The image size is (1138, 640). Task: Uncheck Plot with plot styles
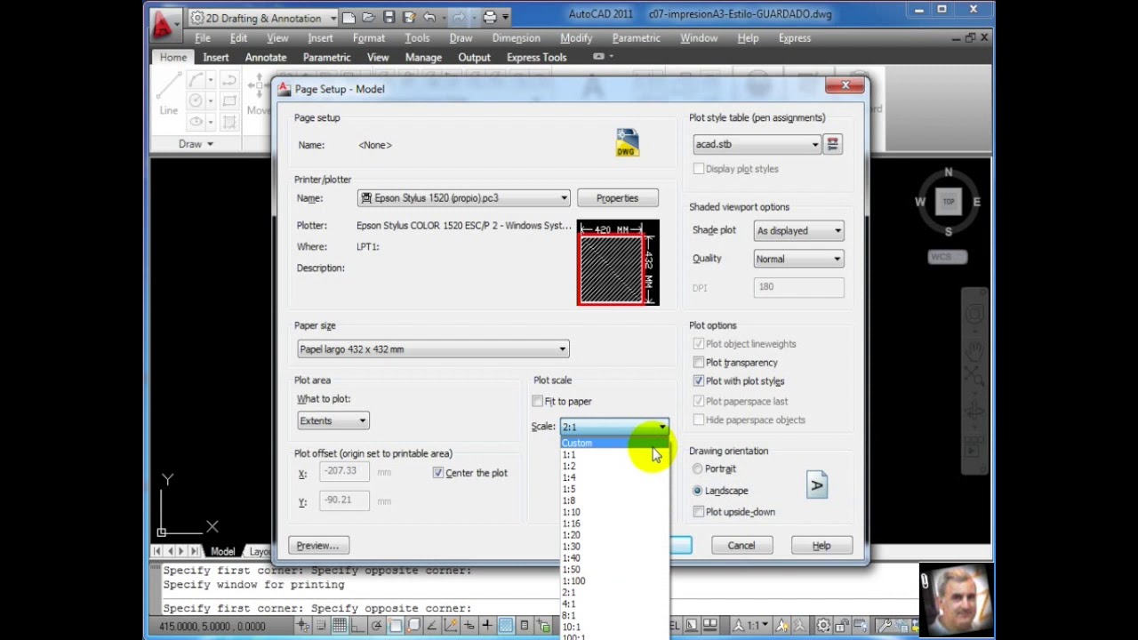point(698,381)
